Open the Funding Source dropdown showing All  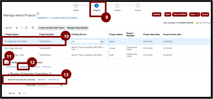pyautogui.click(x=102, y=42)
